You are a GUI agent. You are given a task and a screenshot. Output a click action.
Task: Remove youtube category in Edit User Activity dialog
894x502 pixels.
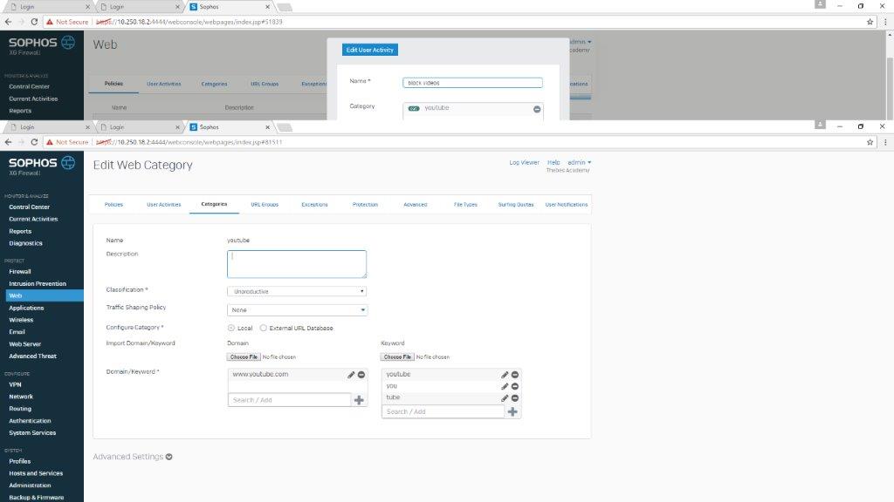[537, 109]
